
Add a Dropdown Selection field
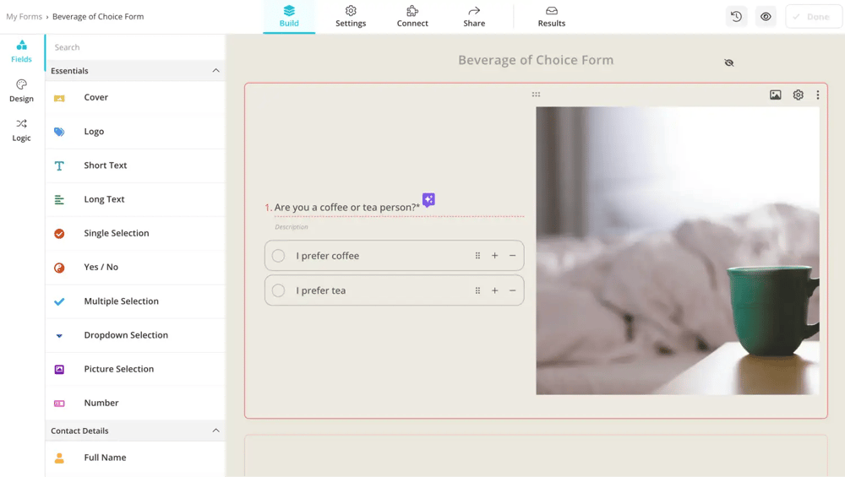click(x=126, y=335)
